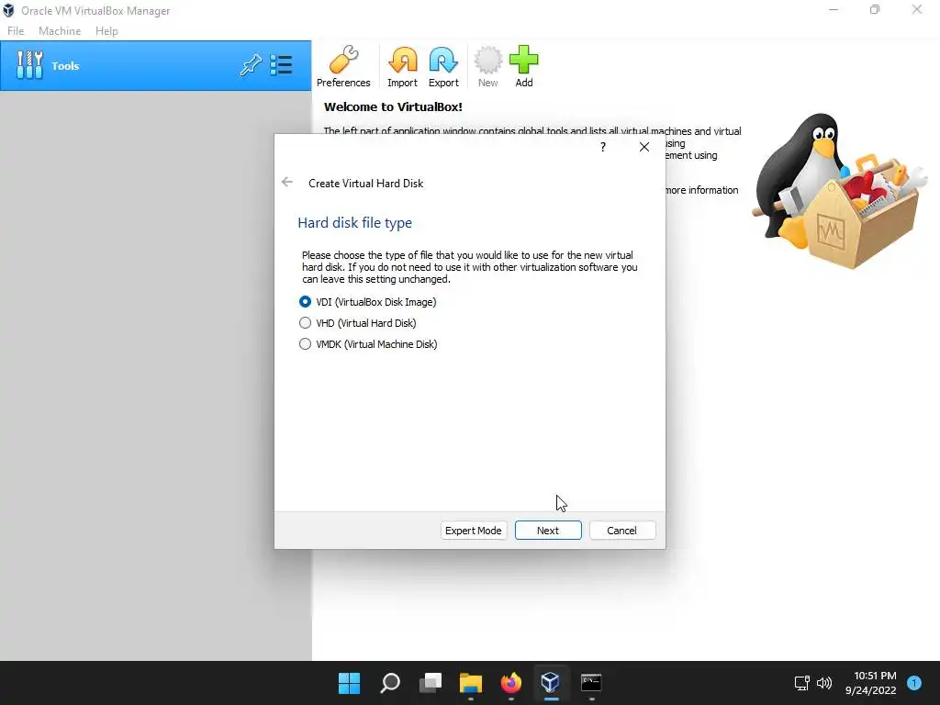Open the Tools list menu icon
This screenshot has width=940, height=705.
point(281,65)
